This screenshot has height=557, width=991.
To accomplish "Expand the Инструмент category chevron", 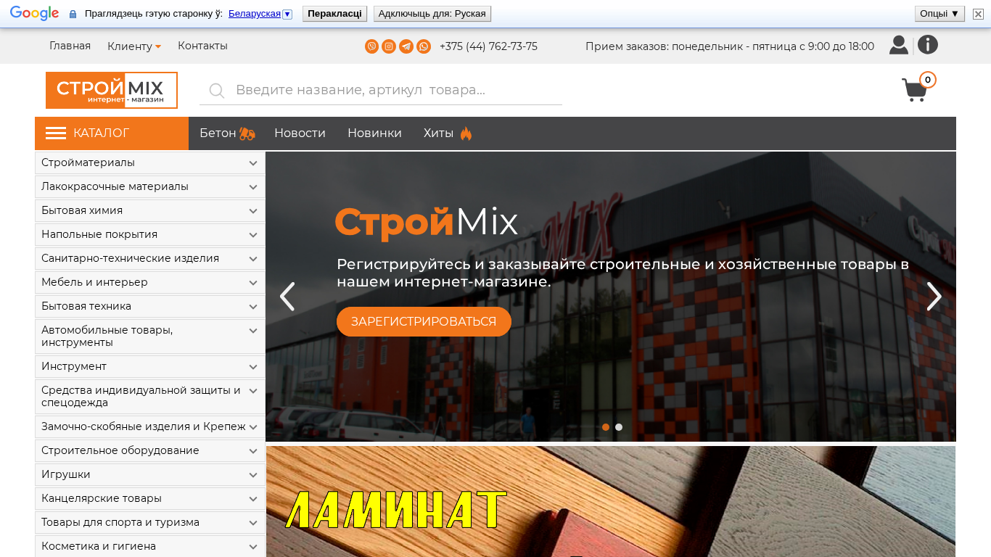I will click(253, 367).
